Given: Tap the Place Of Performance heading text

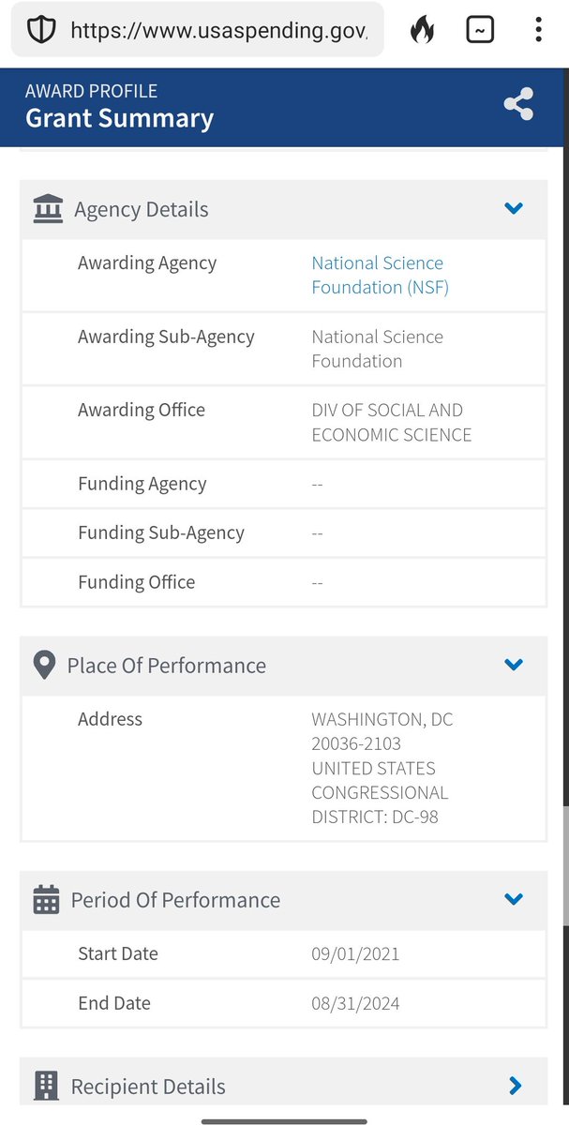Looking at the screenshot, I should pos(167,666).
